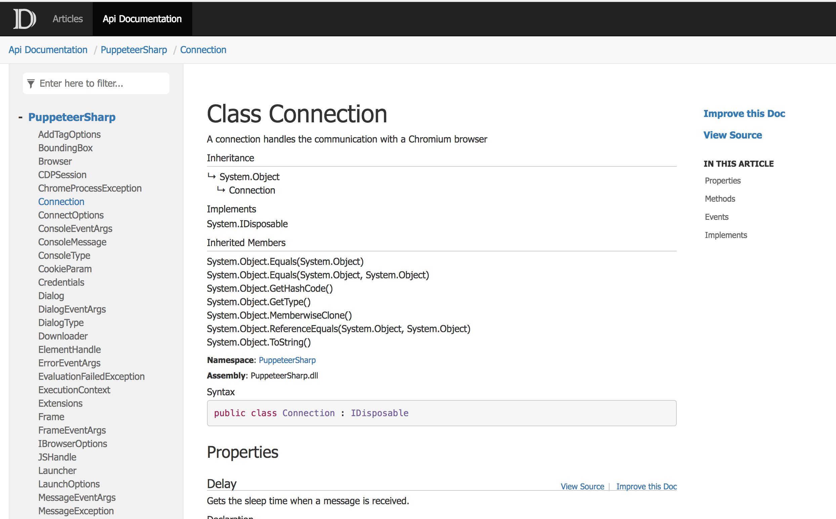Collapse the PuppeteerSharp tree node
Screen dimensions: 836x519
pyautogui.click(x=20, y=117)
